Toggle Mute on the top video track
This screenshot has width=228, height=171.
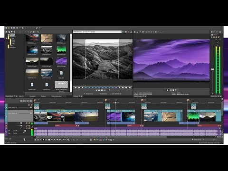click(x=29, y=105)
